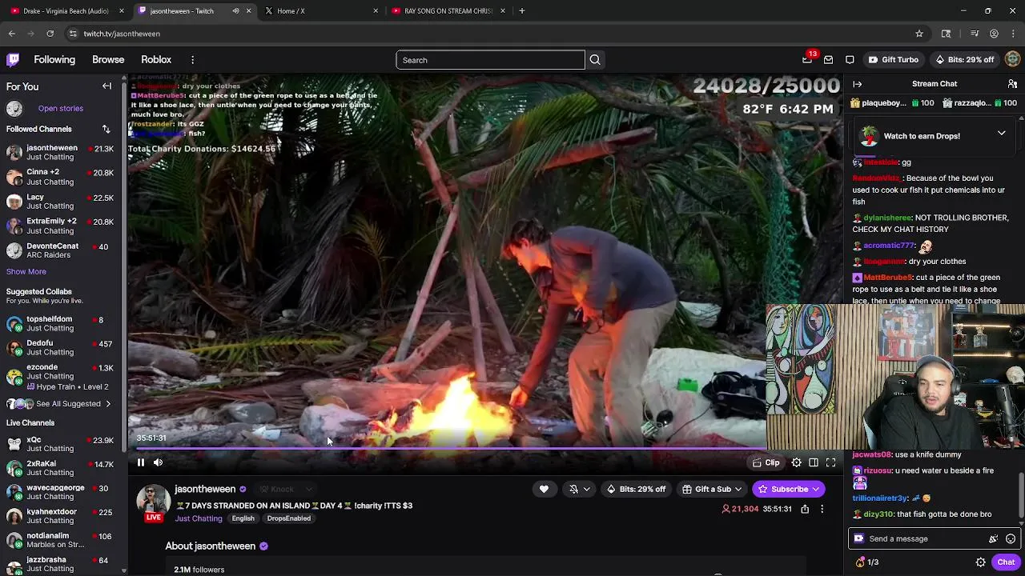1025x576 pixels.
Task: Open the Browse page
Action: point(108,60)
